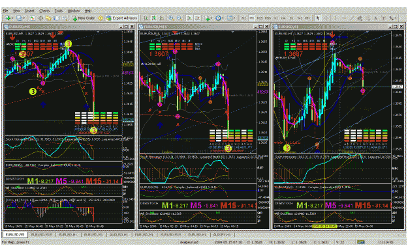Switch to the EURUSD,M5 chart tab
The image size is (408, 246).
click(x=15, y=234)
